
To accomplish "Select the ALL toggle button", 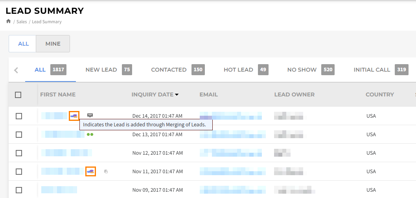I will 22,44.
